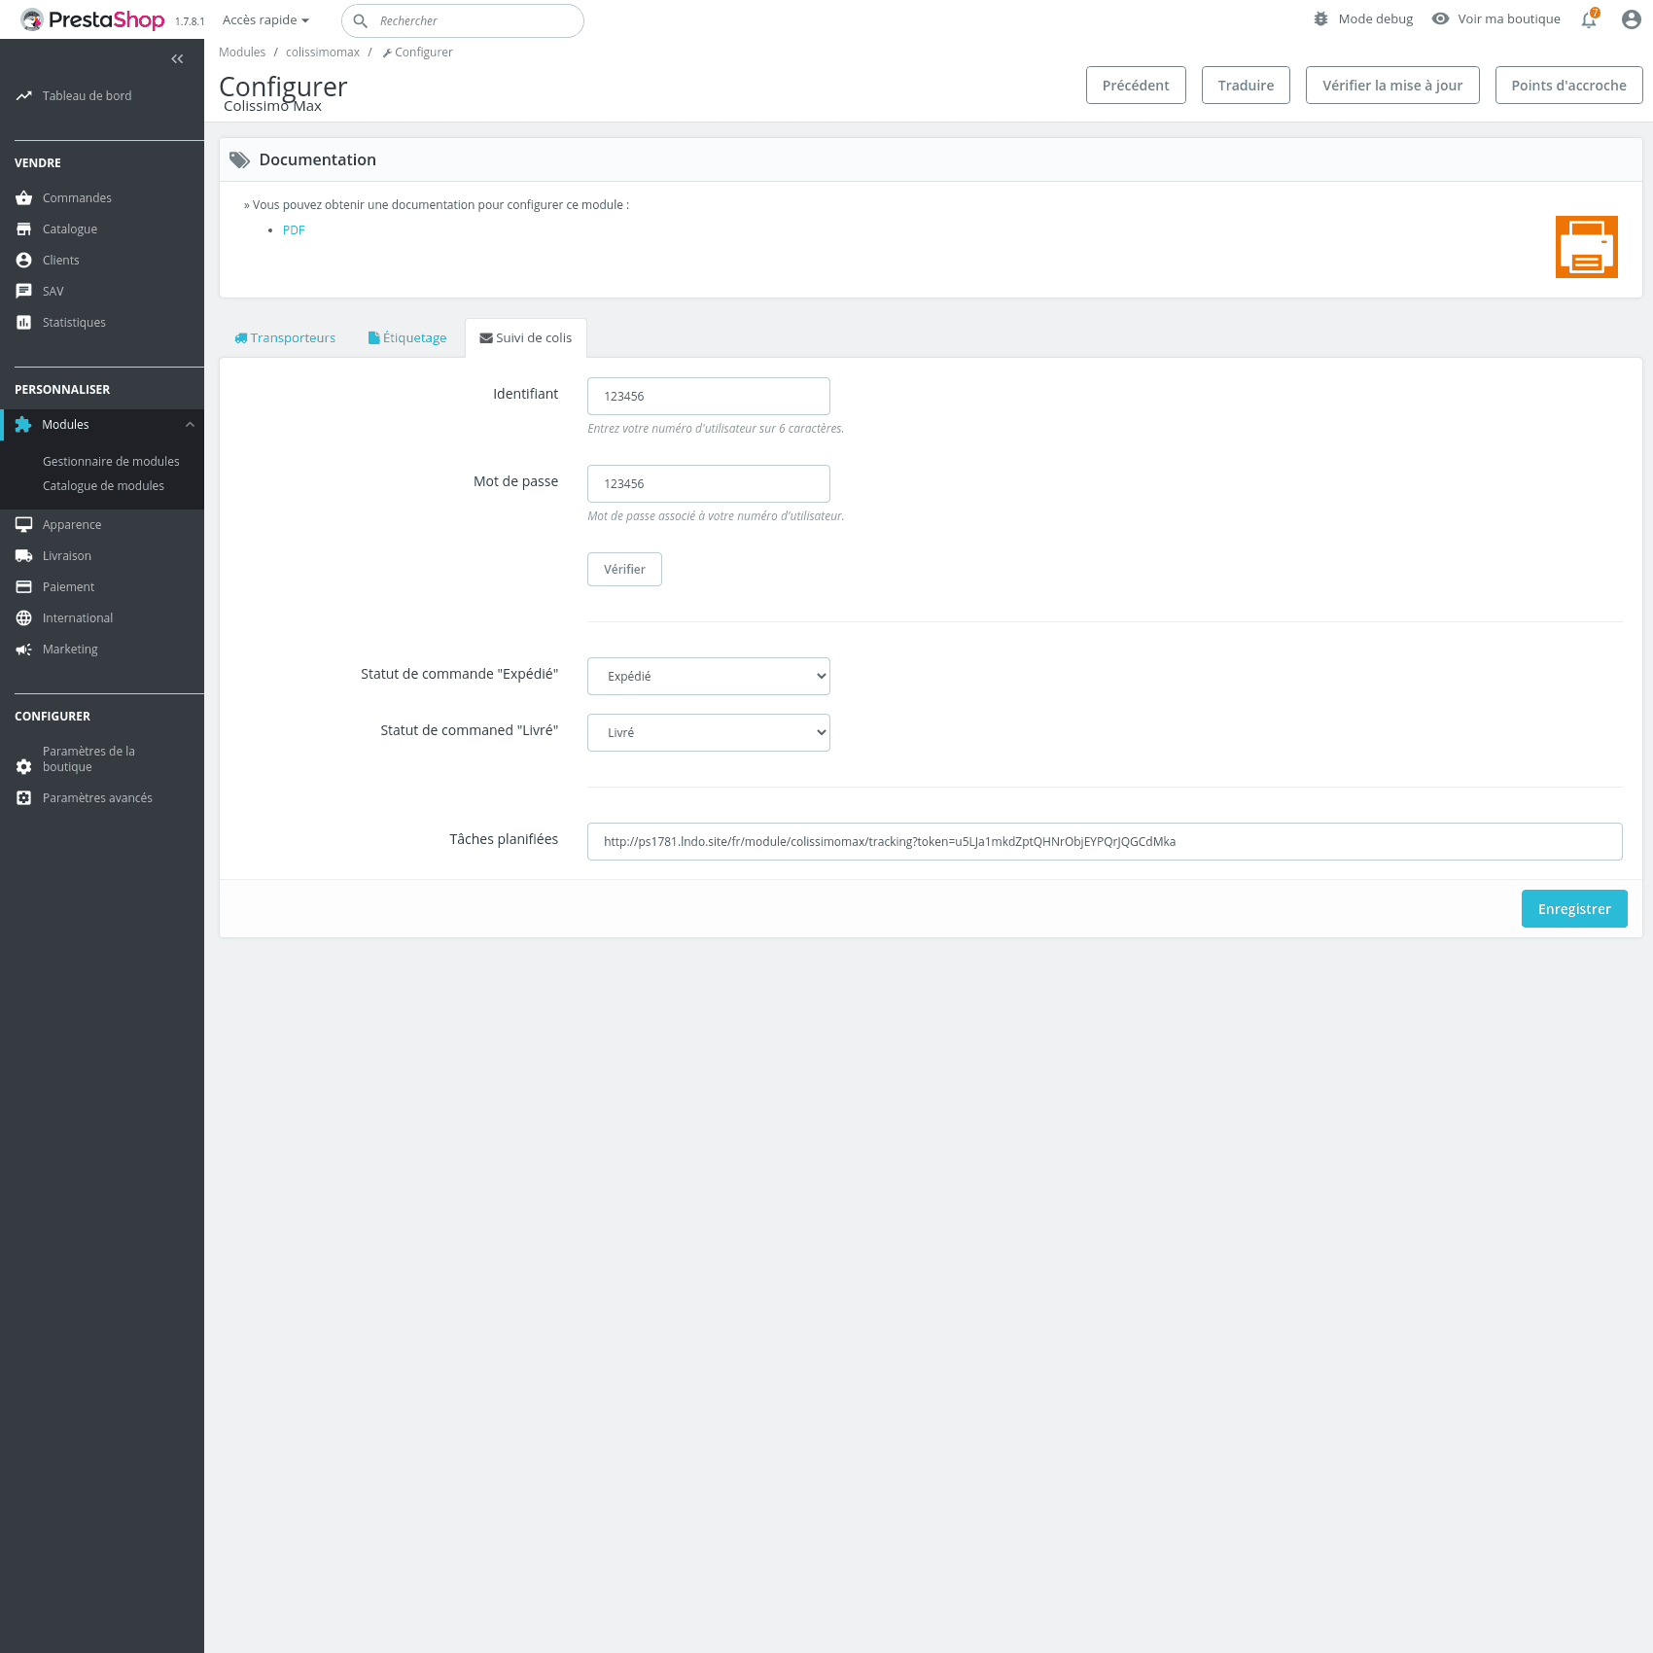Click the Tableau de bord trend icon
The image size is (1653, 1653).
(x=24, y=95)
